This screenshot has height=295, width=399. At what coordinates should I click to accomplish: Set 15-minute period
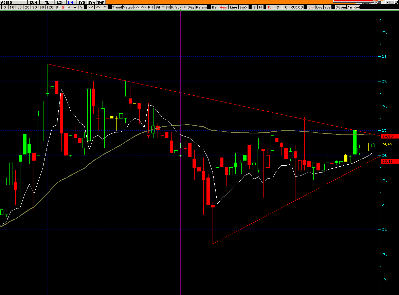(19, 7)
